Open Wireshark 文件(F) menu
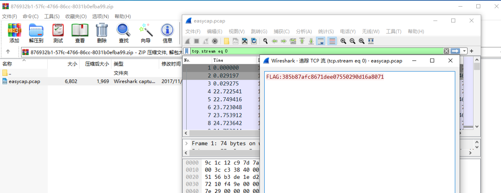Viewport: 501px width, 193px height. click(x=193, y=31)
